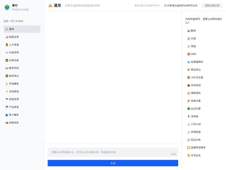Choose the OKR quick-fill option
Viewport: 226px width, 170px height.
tap(191, 54)
